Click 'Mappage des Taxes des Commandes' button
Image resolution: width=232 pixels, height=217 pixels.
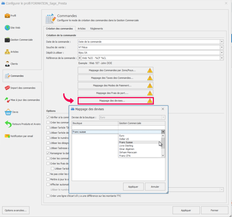115,78
